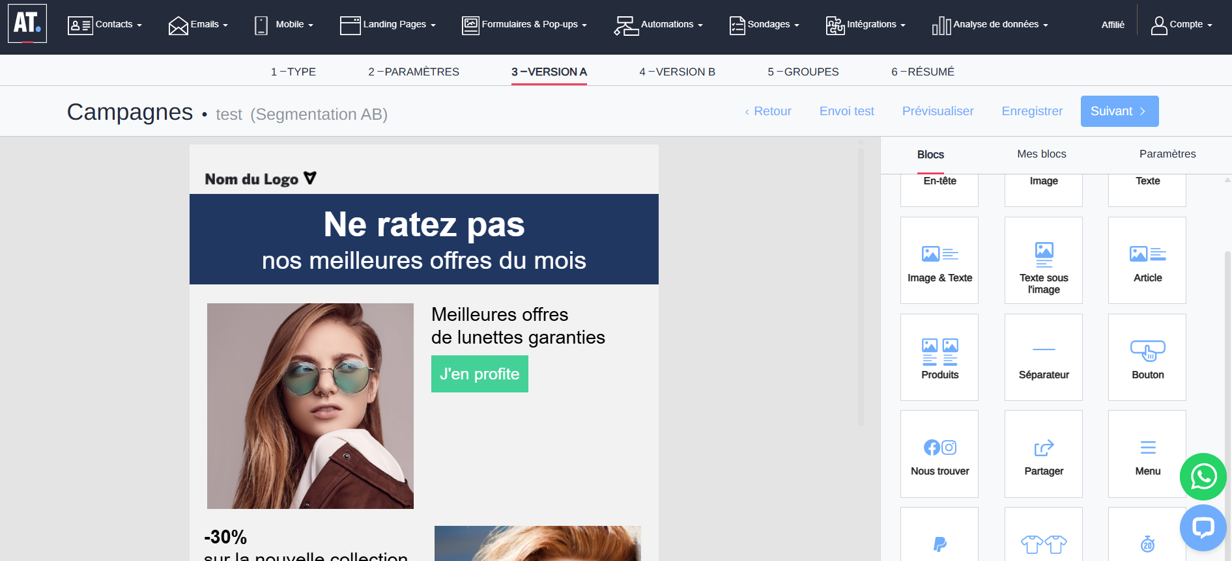Click the Prévisualiser link

938,111
